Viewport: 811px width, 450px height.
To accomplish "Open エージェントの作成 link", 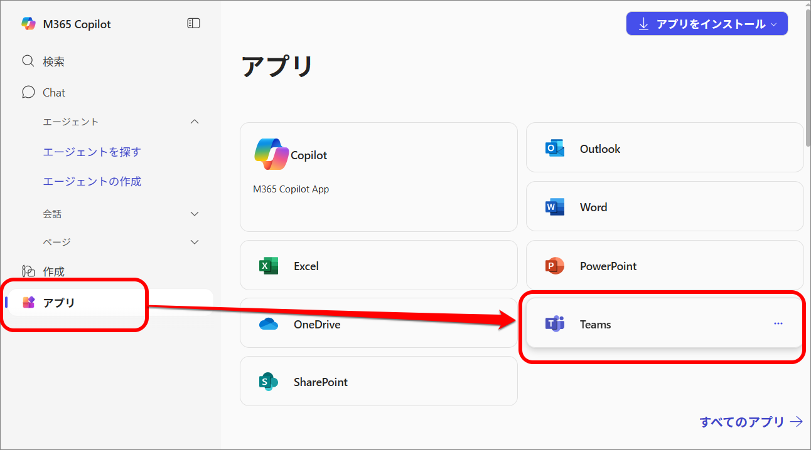I will click(92, 181).
